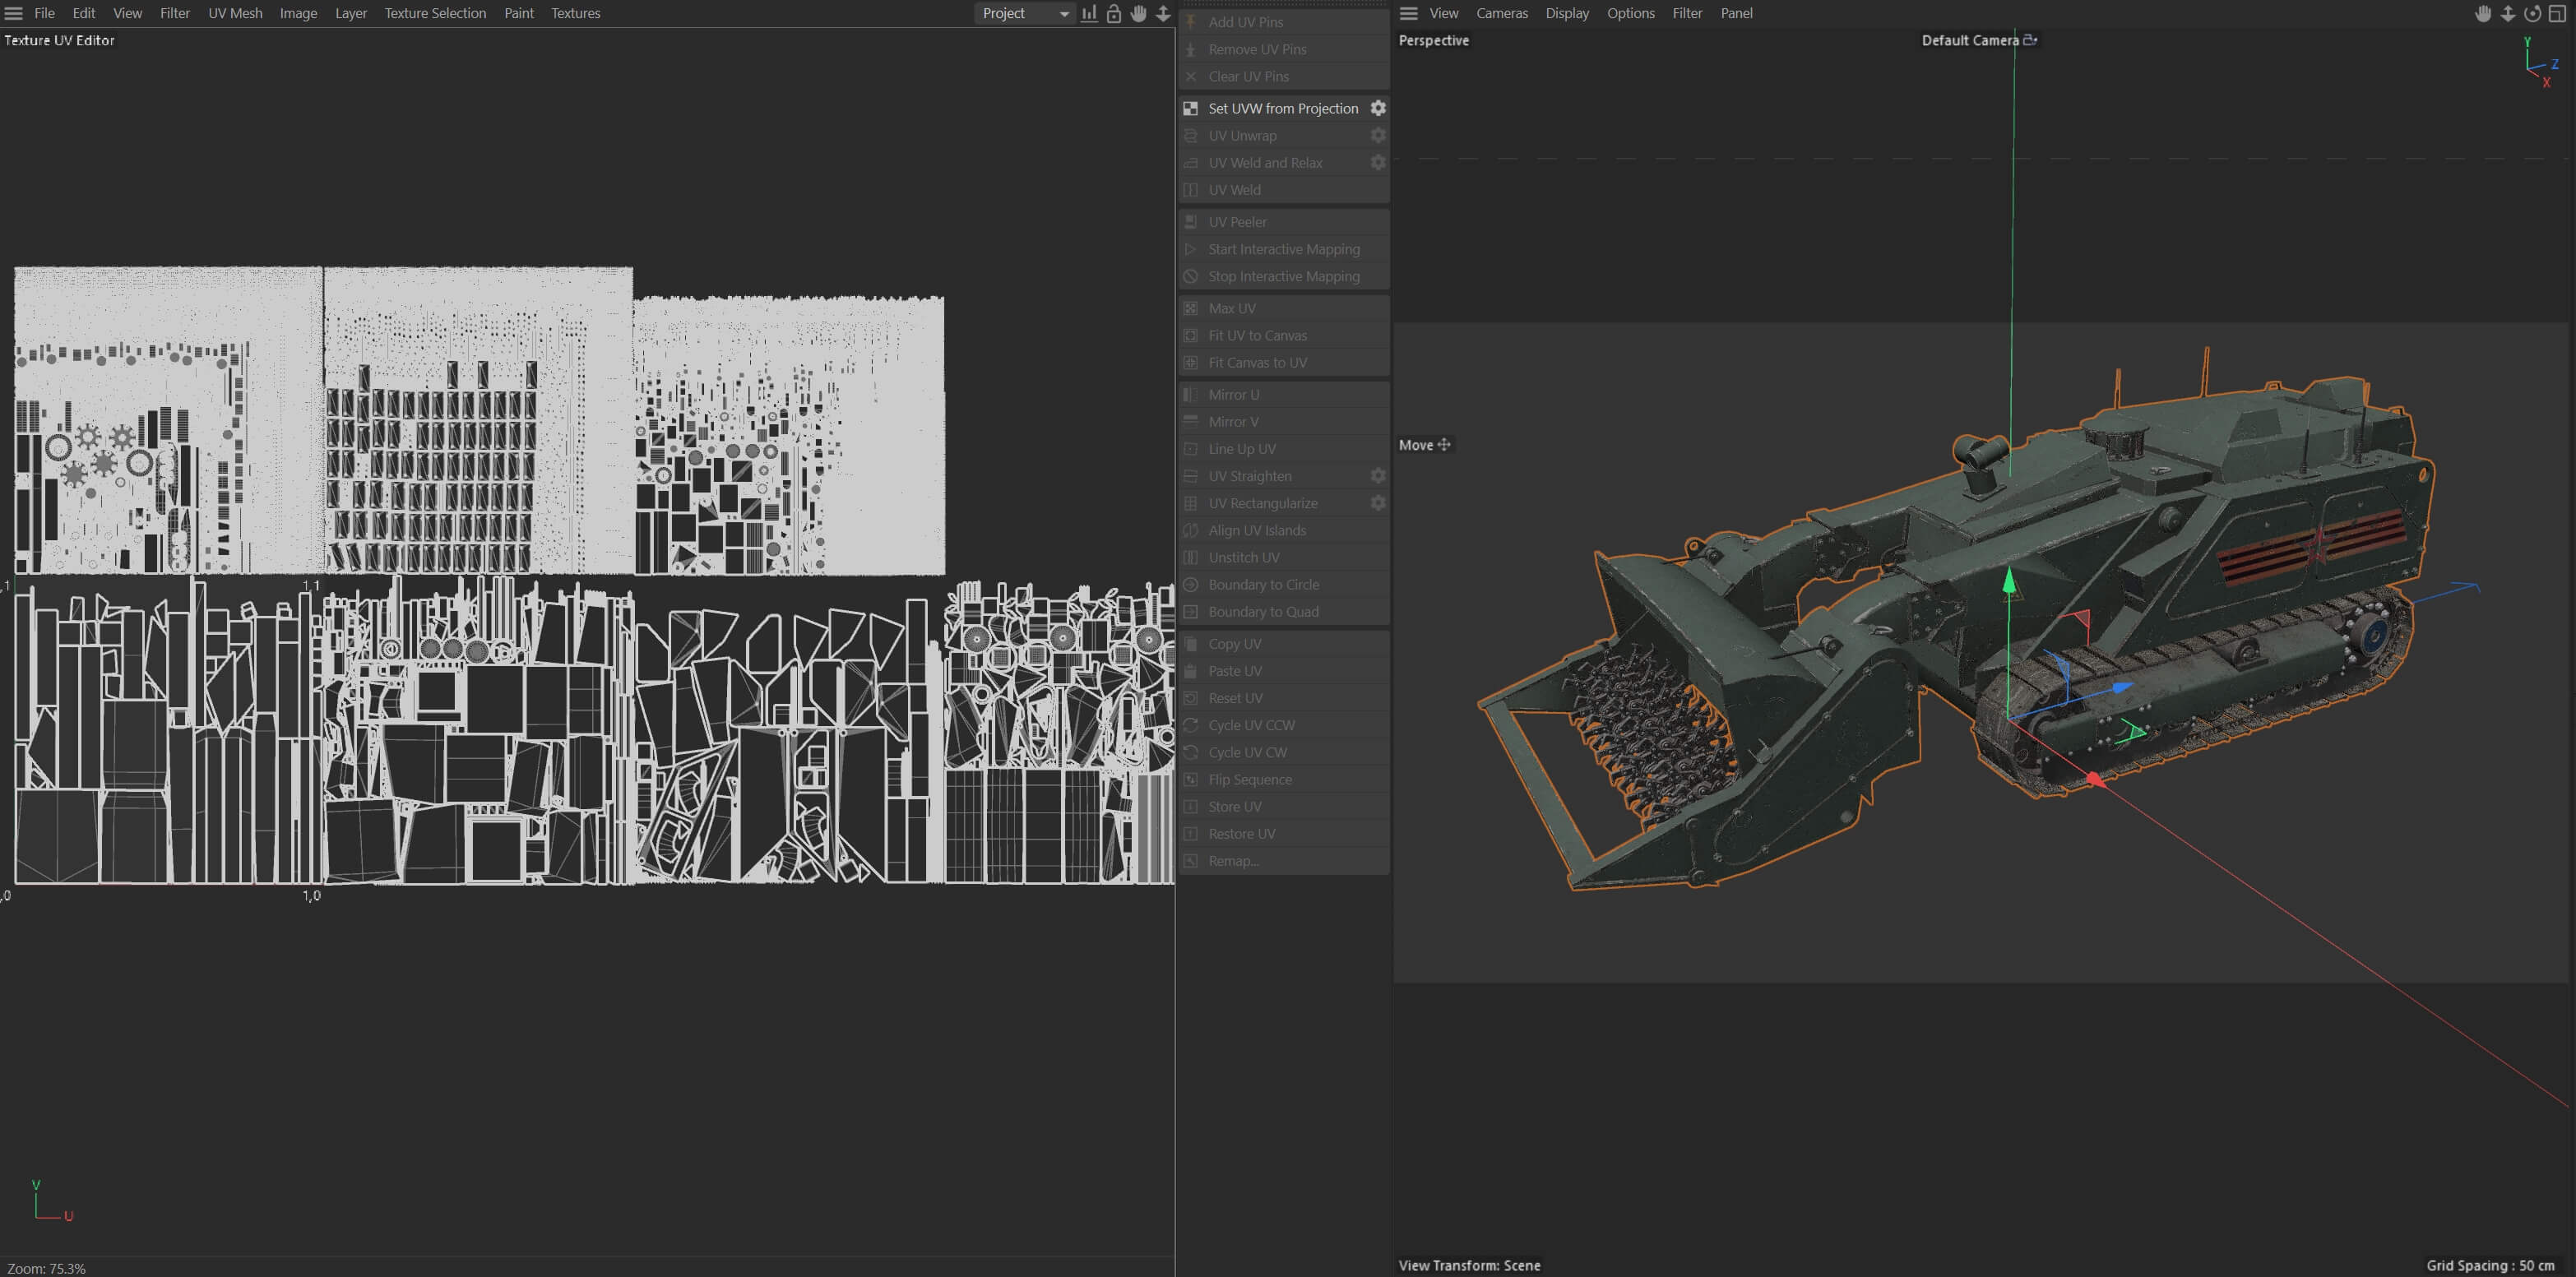The image size is (2576, 1277).
Task: Click the viewport dolly arrows icon
Action: tap(2507, 13)
